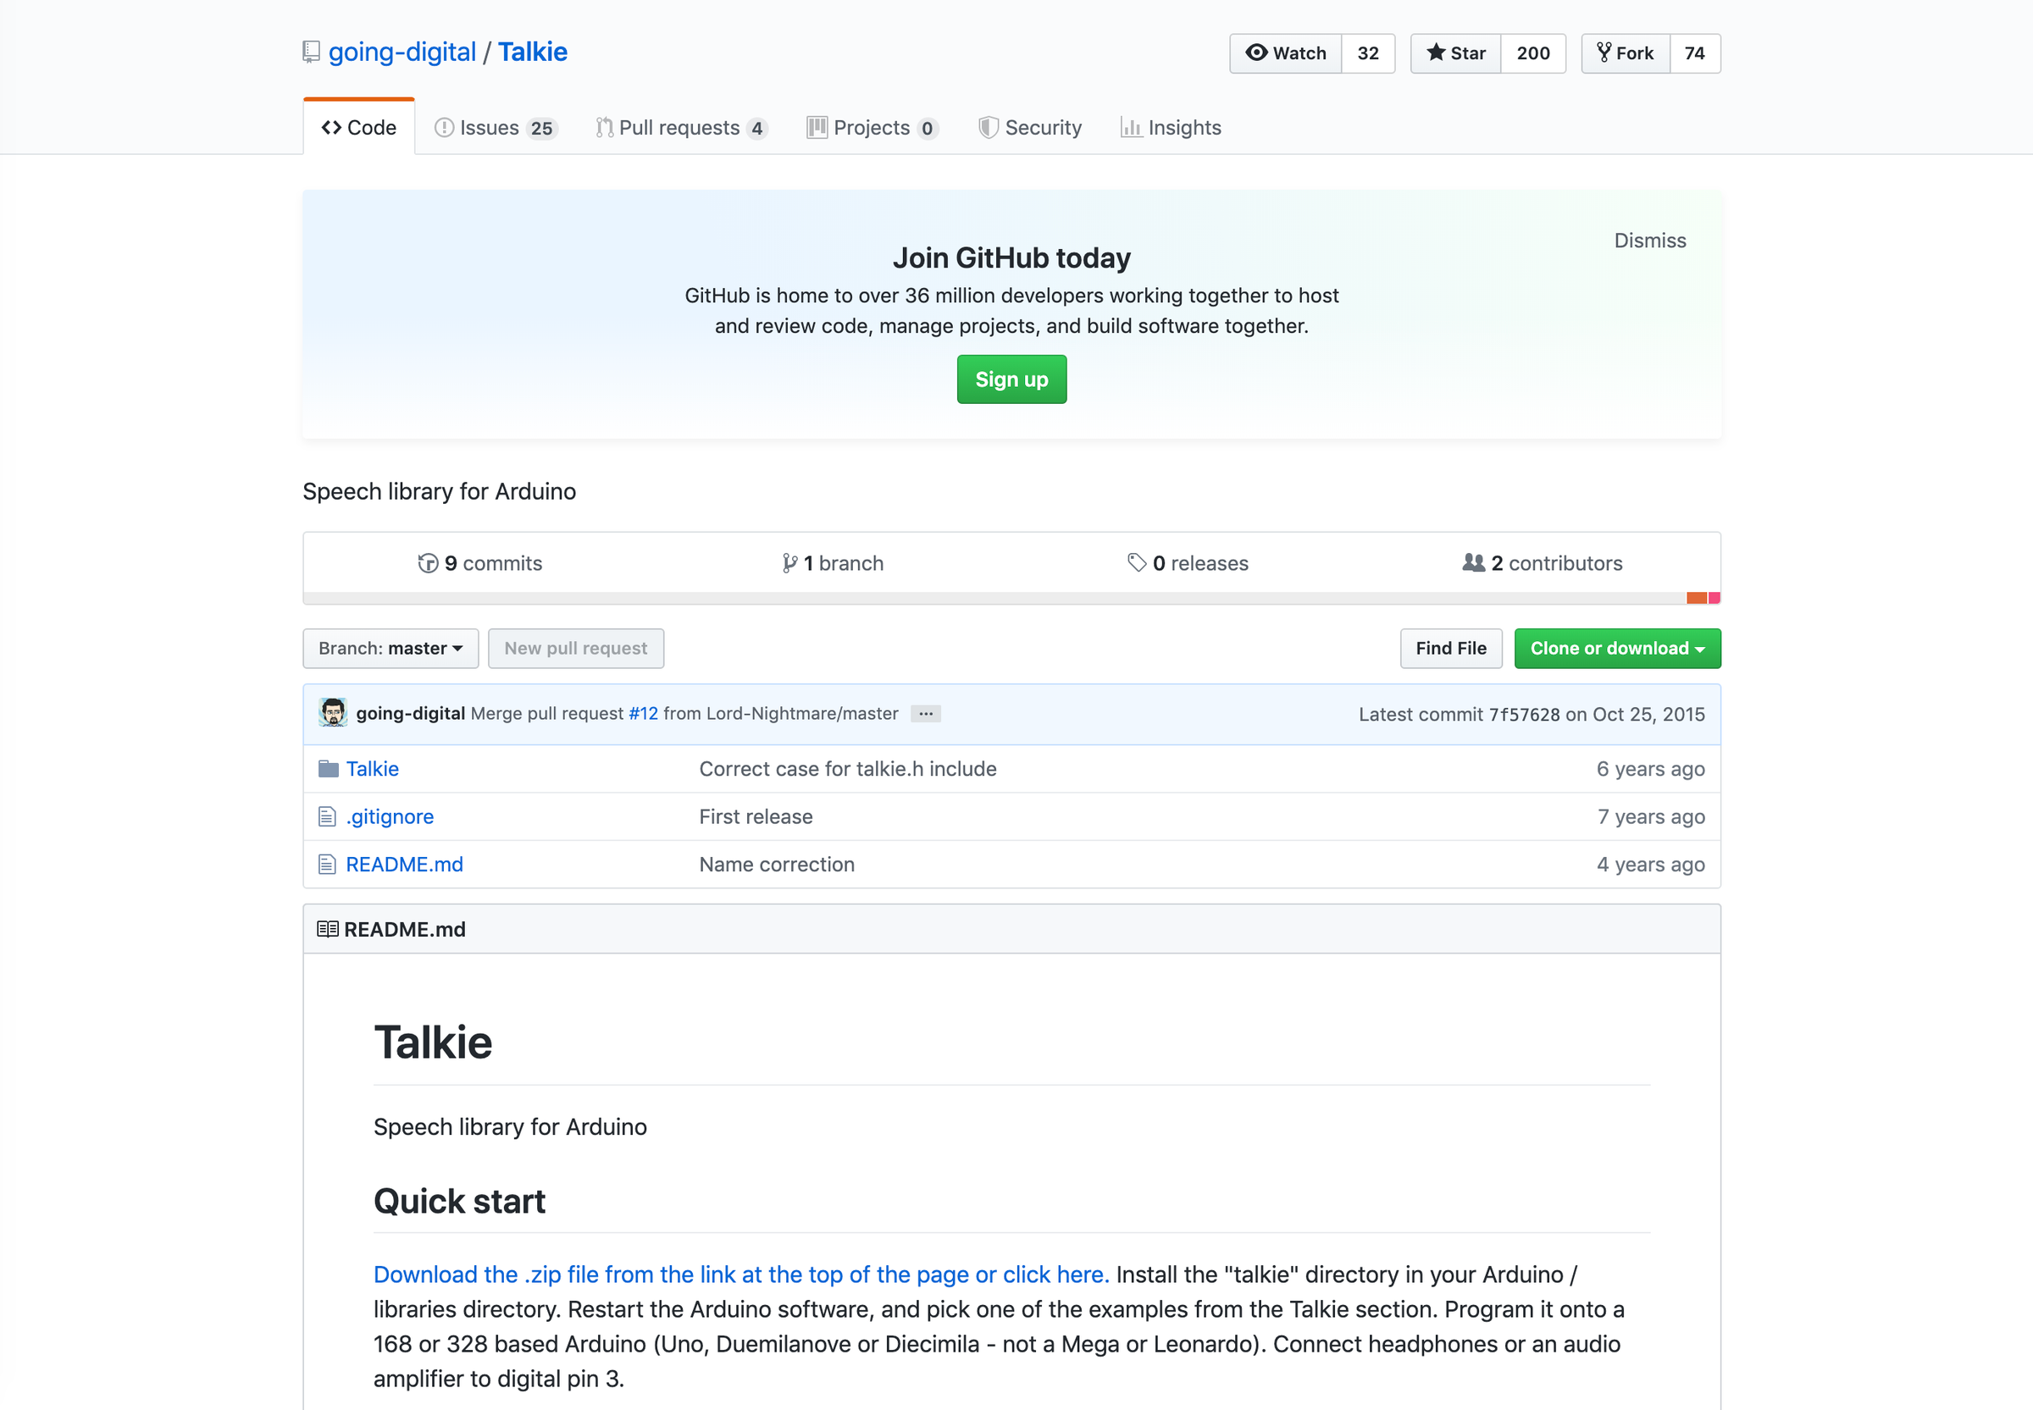2033x1410 pixels.
Task: Open the Clone or download dropdown
Action: 1617,649
